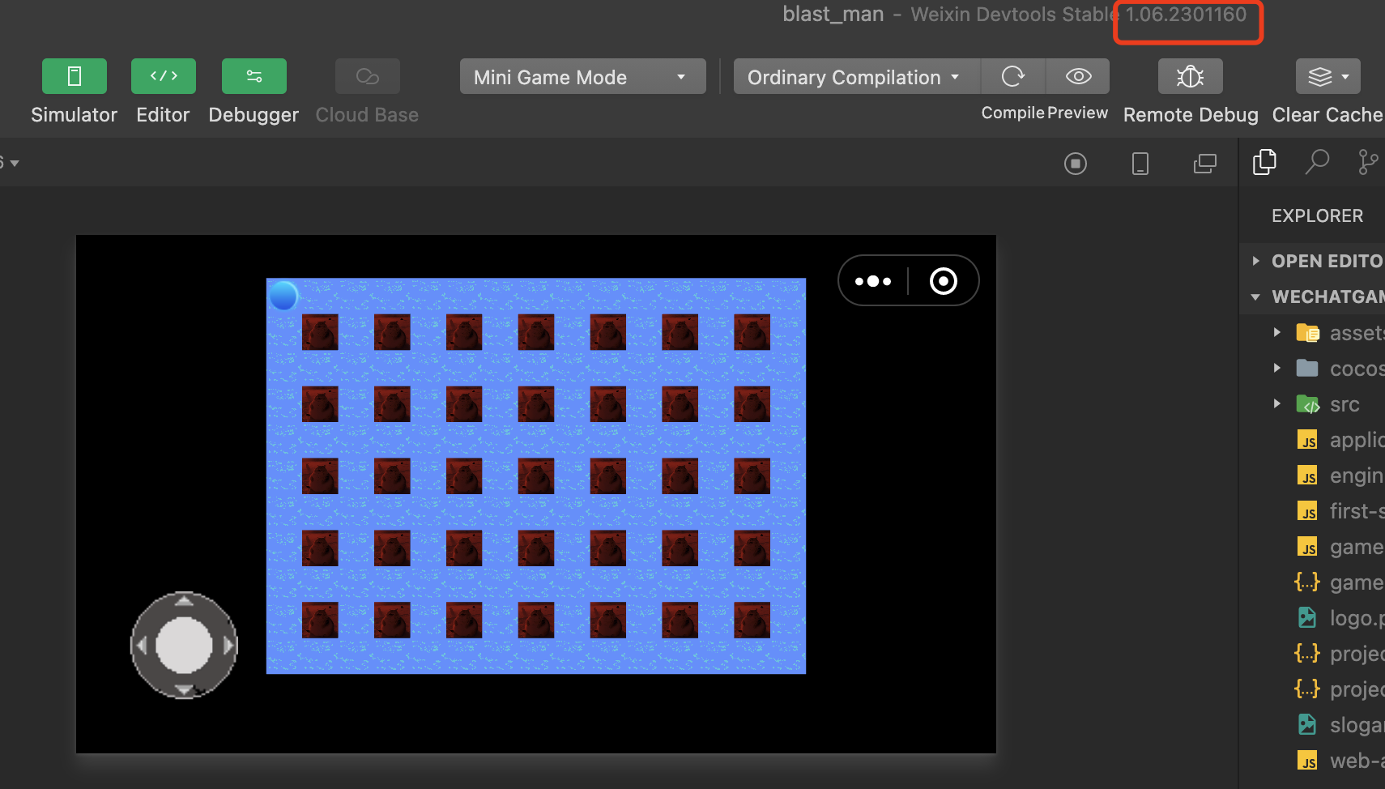Expand the cocos folder arrow
Screen dimensions: 1385x789
click(x=1276, y=368)
